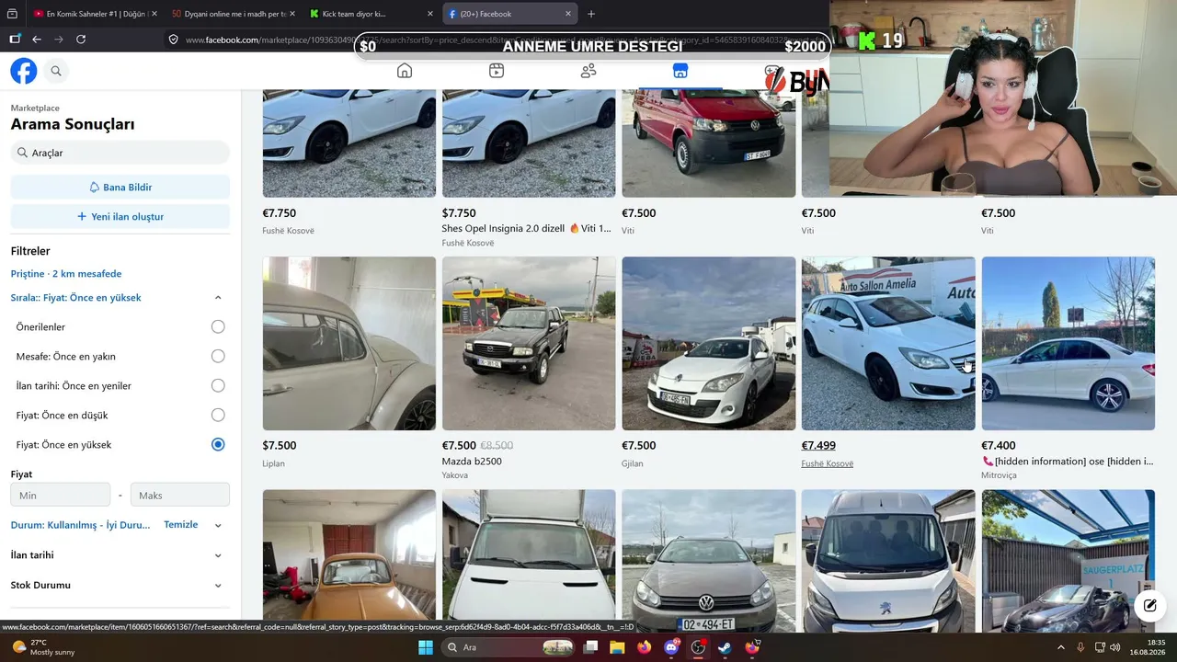Open the red Volkswagen van photo

click(709, 143)
